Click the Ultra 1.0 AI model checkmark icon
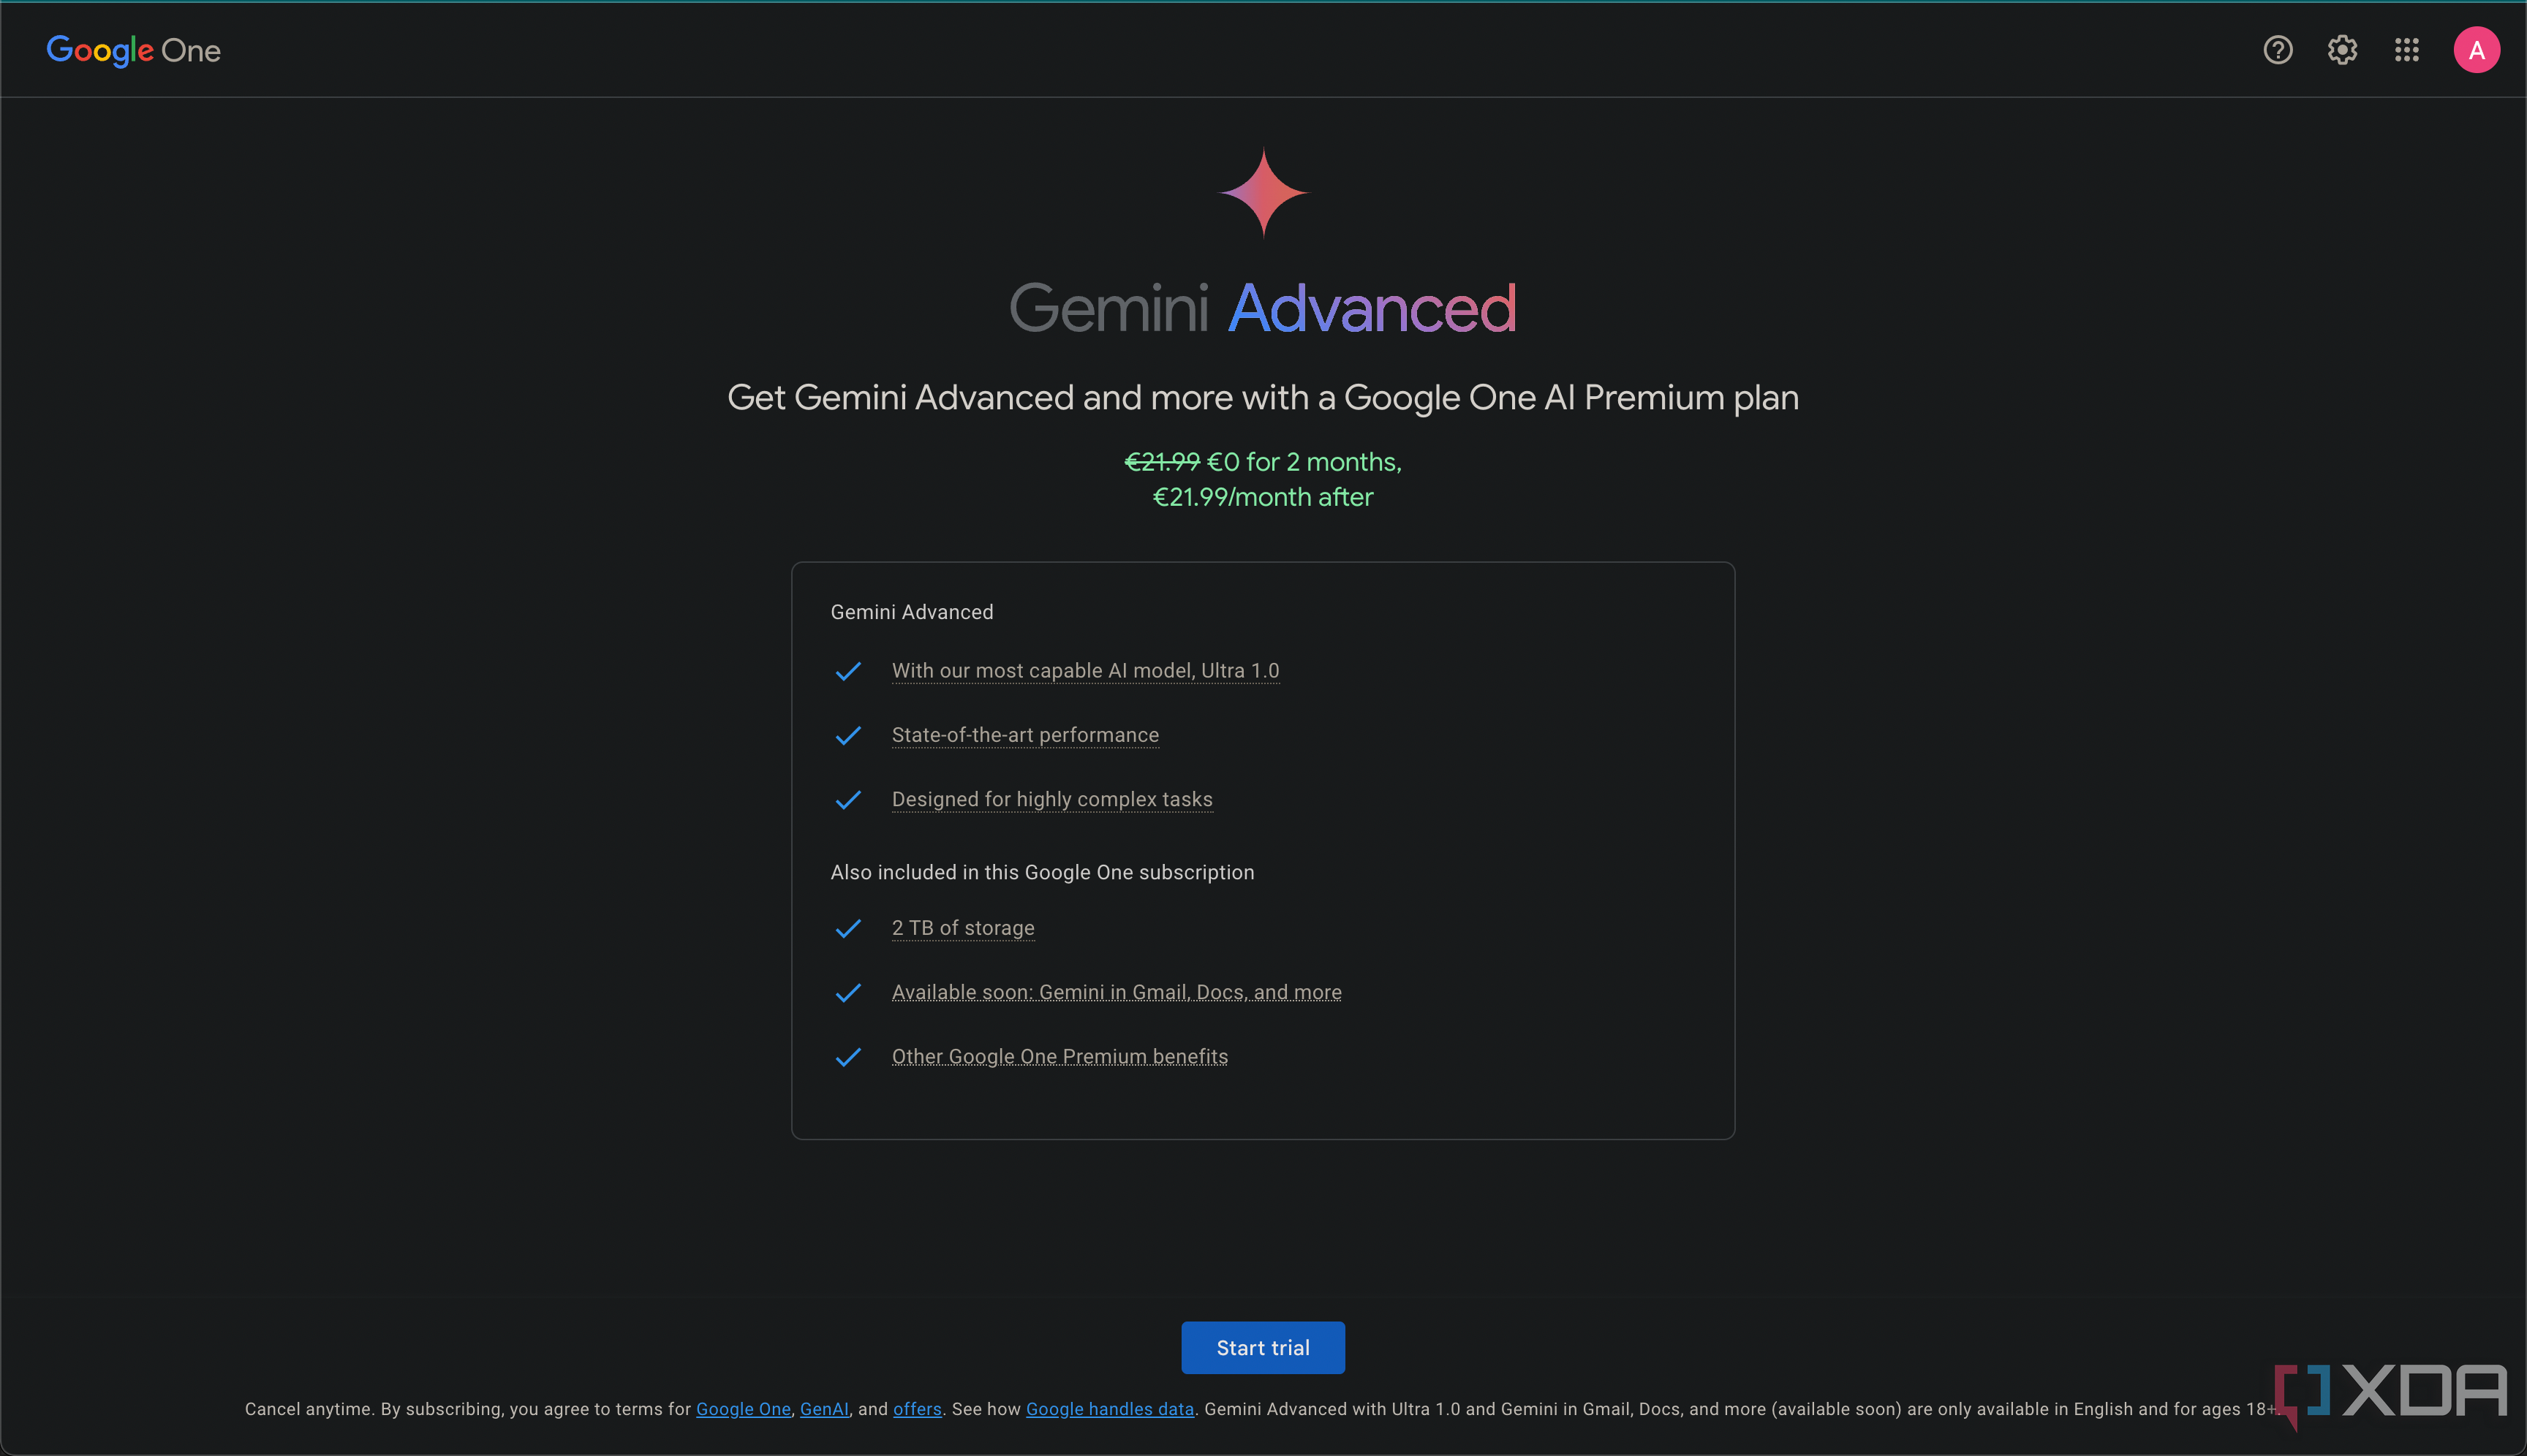 [849, 668]
